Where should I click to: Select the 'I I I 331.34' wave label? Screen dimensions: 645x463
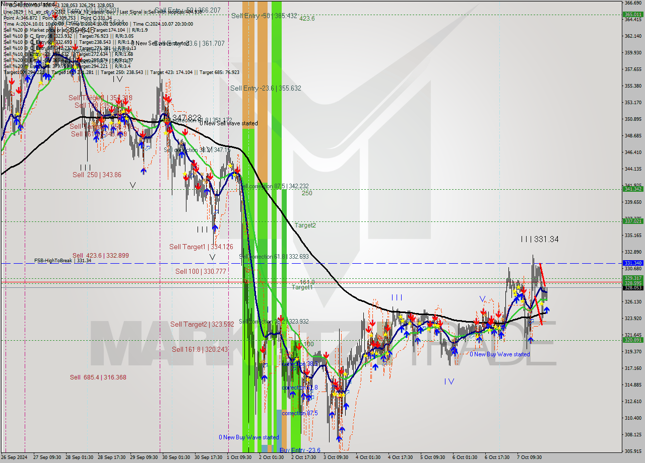[540, 240]
